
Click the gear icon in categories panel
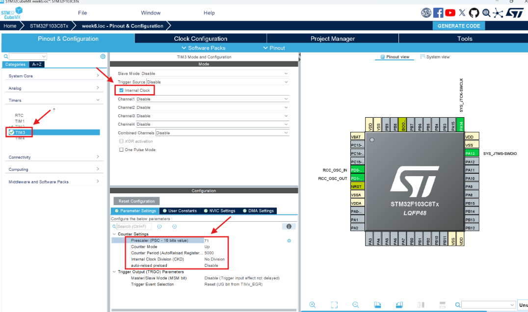(103, 56)
